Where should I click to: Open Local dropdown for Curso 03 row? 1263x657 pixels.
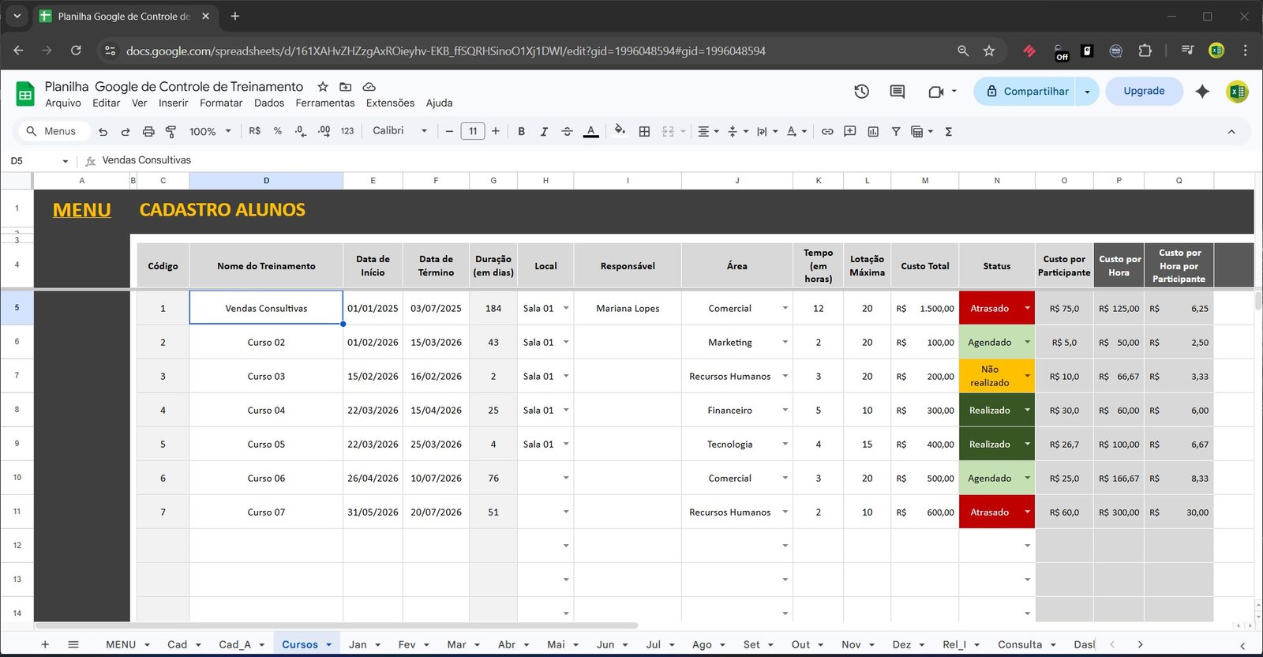566,376
